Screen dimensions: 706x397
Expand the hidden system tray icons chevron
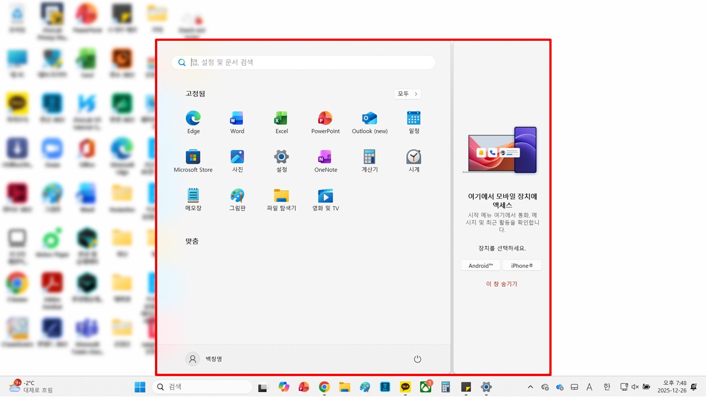pos(531,387)
